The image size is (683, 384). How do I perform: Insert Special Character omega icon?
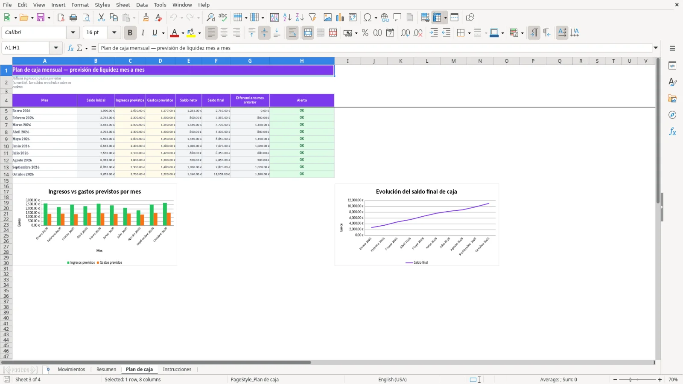coord(367,17)
